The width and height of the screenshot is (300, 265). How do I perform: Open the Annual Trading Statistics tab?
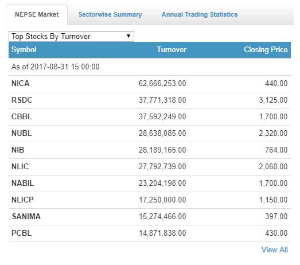click(x=200, y=14)
